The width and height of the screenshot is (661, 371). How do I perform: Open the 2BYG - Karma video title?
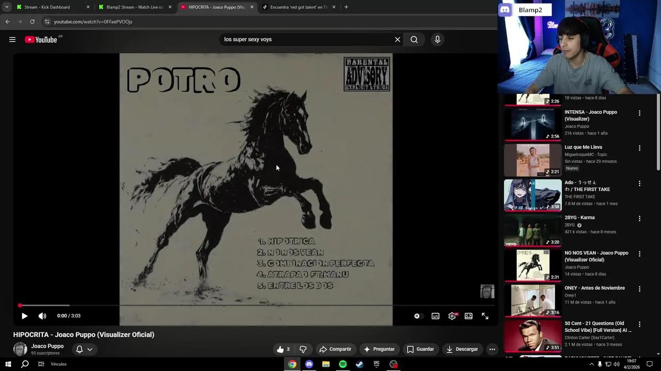579,218
